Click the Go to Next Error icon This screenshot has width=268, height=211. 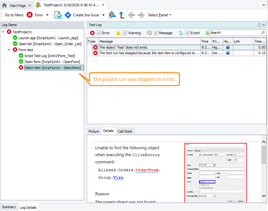click(x=30, y=15)
